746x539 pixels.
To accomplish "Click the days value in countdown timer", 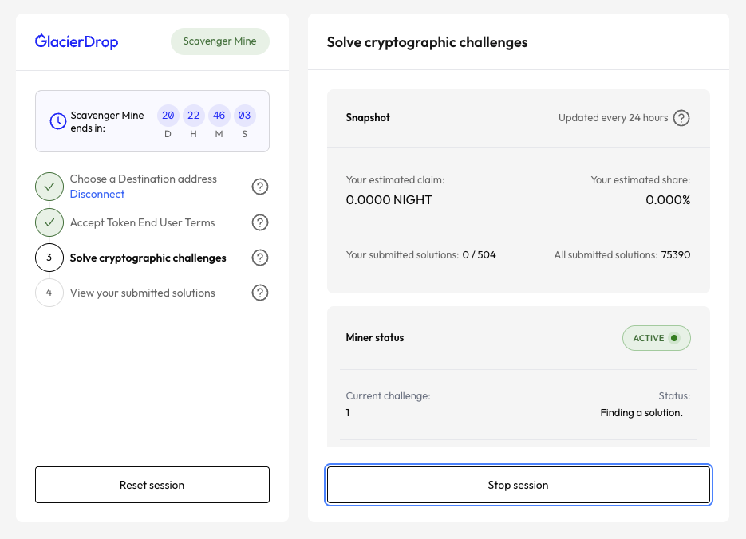I will click(168, 116).
